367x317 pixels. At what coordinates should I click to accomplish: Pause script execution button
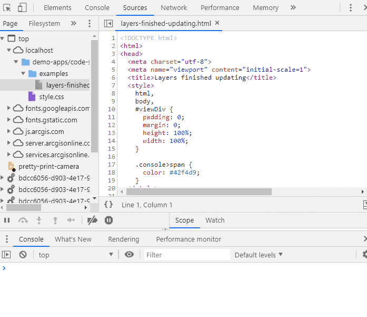(7, 220)
